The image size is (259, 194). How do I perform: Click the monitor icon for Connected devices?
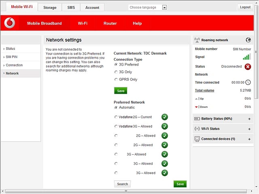(x=197, y=139)
